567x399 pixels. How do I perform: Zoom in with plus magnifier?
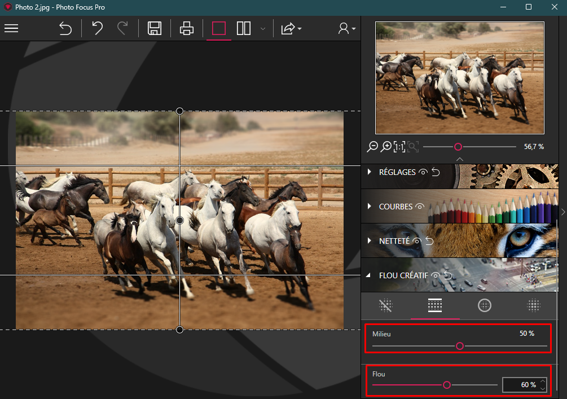click(386, 147)
